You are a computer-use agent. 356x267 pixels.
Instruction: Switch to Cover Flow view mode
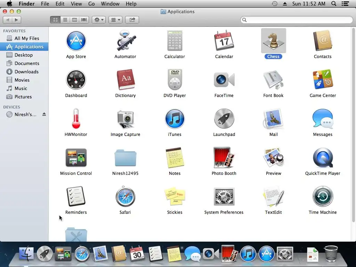coord(84,20)
